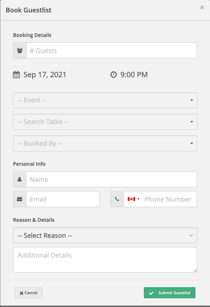Click the guests group icon
Screen dimensions: 210x307
[20, 50]
